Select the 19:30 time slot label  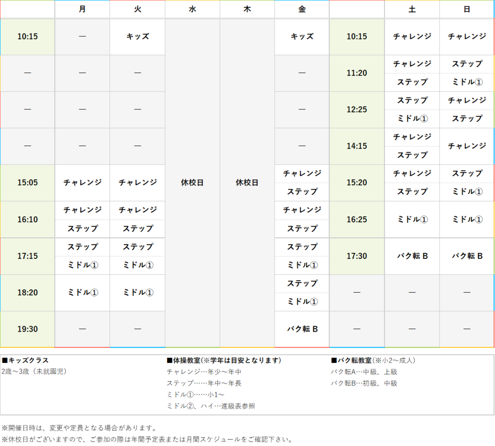coord(27,329)
